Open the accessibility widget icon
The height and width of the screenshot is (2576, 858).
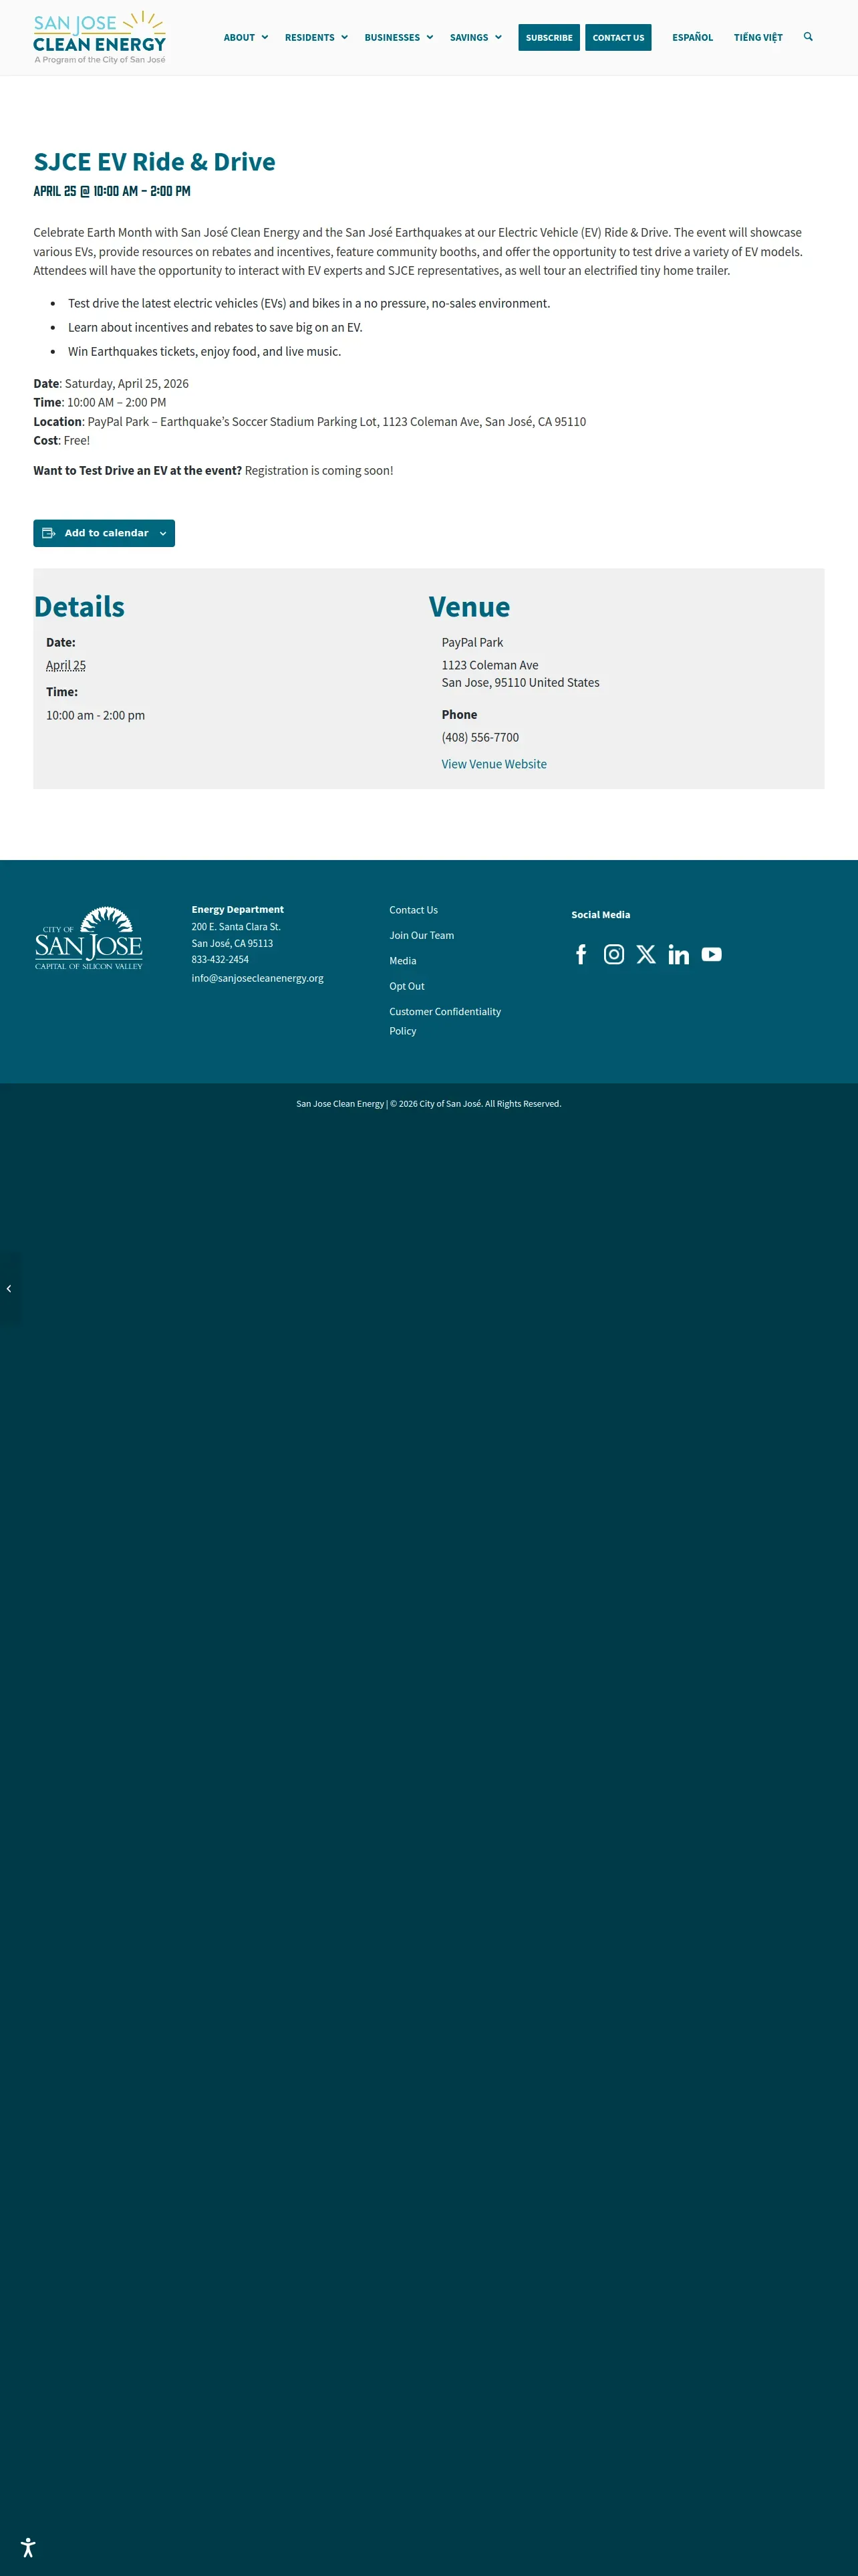(28, 2547)
